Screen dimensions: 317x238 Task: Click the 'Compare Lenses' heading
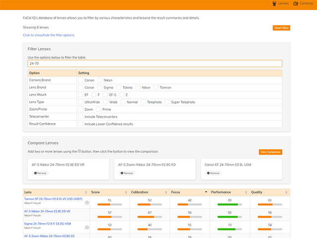pyautogui.click(x=43, y=143)
